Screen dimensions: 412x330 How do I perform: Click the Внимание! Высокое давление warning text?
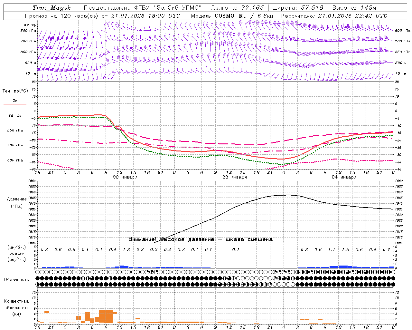click(x=201, y=239)
